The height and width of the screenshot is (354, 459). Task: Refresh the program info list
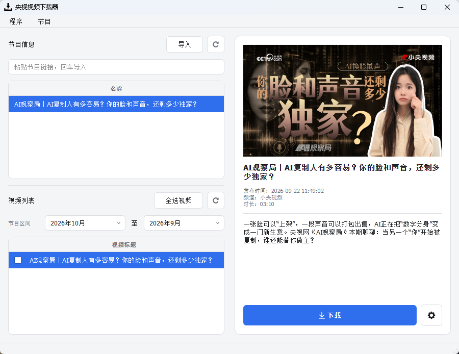pyautogui.click(x=216, y=44)
